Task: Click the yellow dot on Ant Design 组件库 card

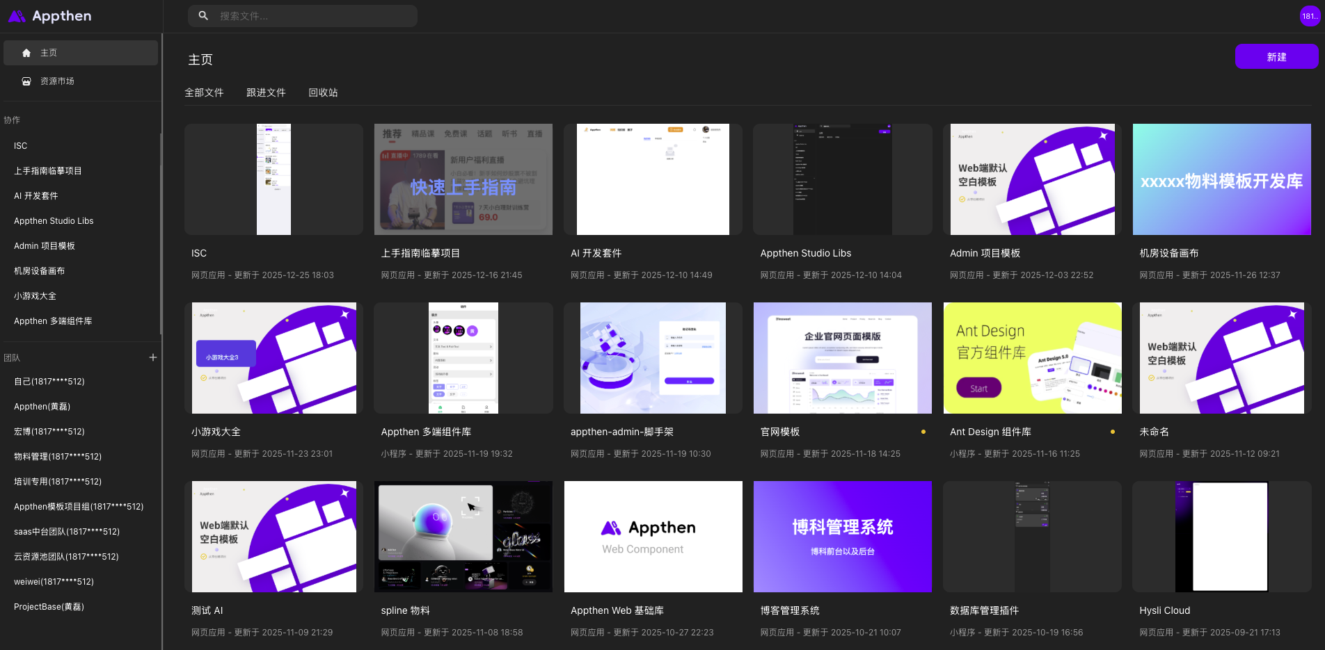Action: click(x=1113, y=432)
